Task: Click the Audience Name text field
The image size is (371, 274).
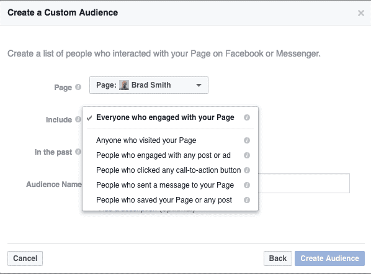Action: click(x=304, y=183)
